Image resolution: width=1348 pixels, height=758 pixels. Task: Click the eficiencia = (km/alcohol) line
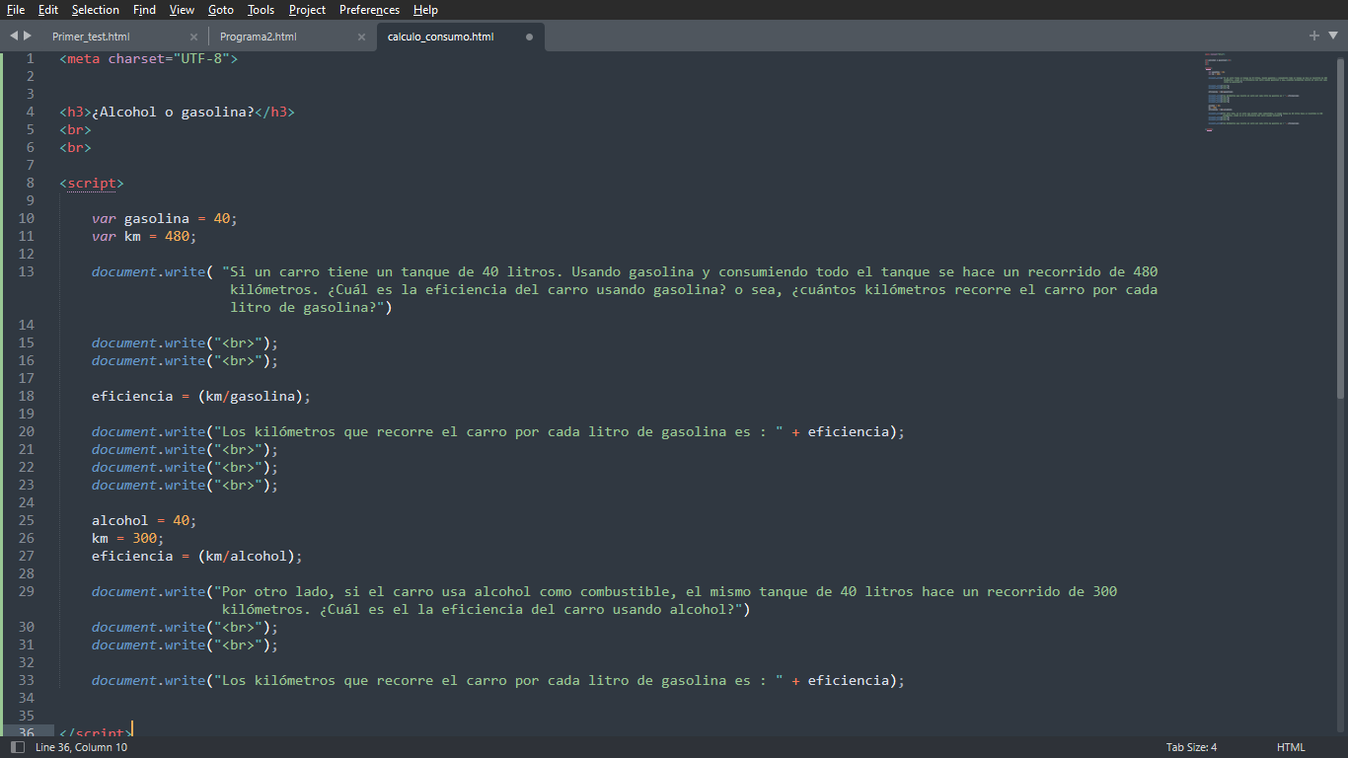(x=197, y=556)
